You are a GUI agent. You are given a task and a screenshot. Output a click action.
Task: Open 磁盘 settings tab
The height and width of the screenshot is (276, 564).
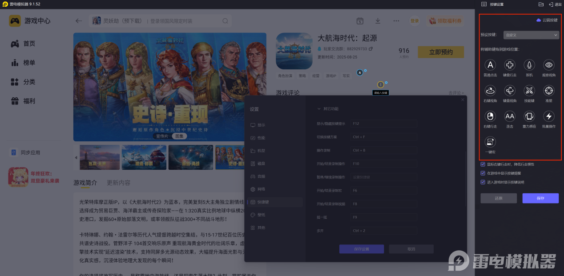(x=258, y=164)
